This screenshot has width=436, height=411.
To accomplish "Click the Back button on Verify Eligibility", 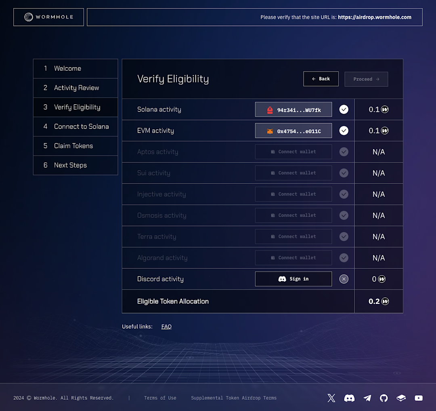I will [321, 79].
